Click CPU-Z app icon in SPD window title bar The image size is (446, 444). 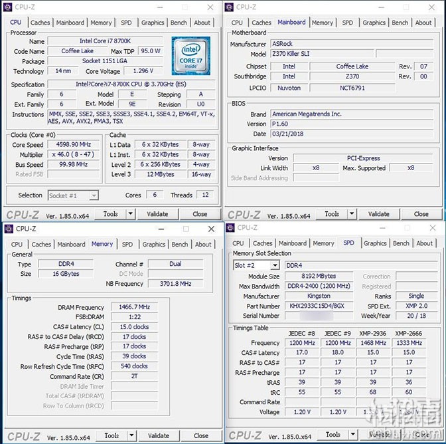(x=230, y=228)
